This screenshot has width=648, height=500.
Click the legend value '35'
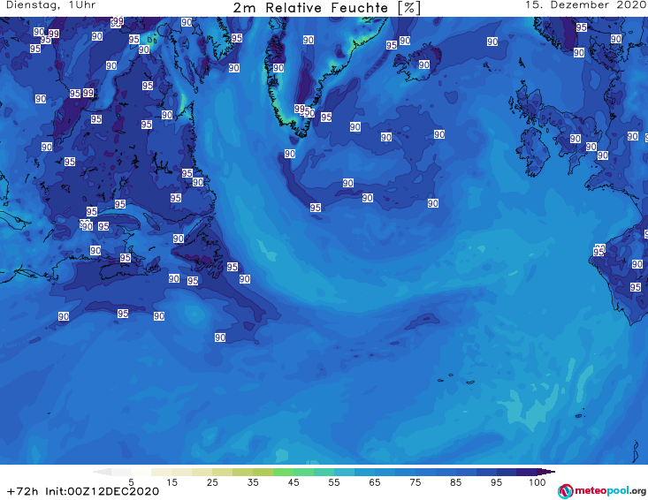(253, 482)
